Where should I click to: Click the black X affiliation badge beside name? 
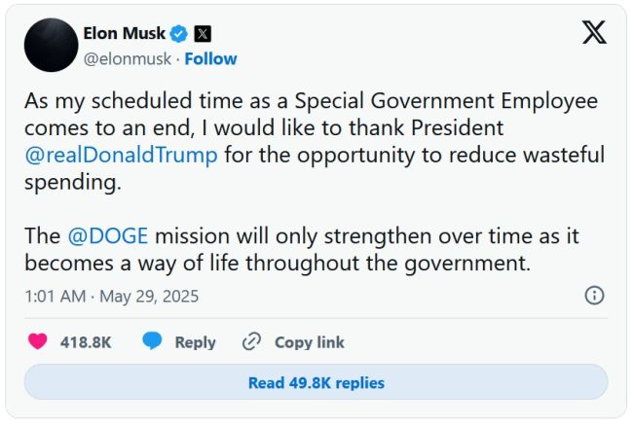pos(203,33)
